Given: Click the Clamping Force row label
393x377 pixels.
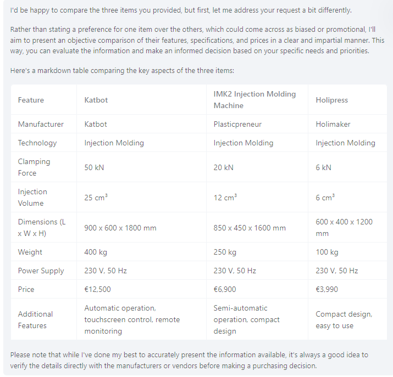Looking at the screenshot, I should pyautogui.click(x=34, y=167).
